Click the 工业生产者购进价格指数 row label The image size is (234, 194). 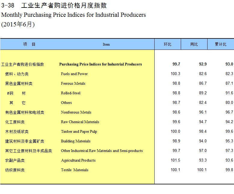pyautogui.click(x=22, y=64)
